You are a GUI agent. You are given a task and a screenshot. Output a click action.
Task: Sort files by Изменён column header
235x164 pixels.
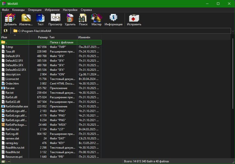[84, 37]
